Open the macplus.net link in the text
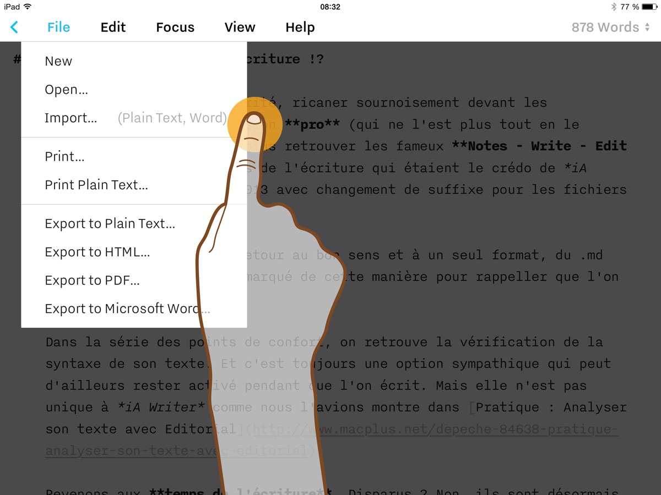The width and height of the screenshot is (661, 495). pyautogui.click(x=332, y=440)
